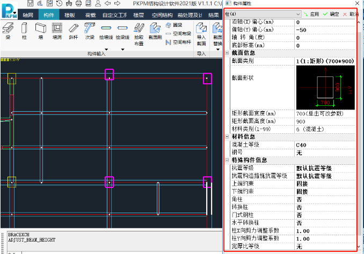Click the undo left-arrow icon

(108, 3)
